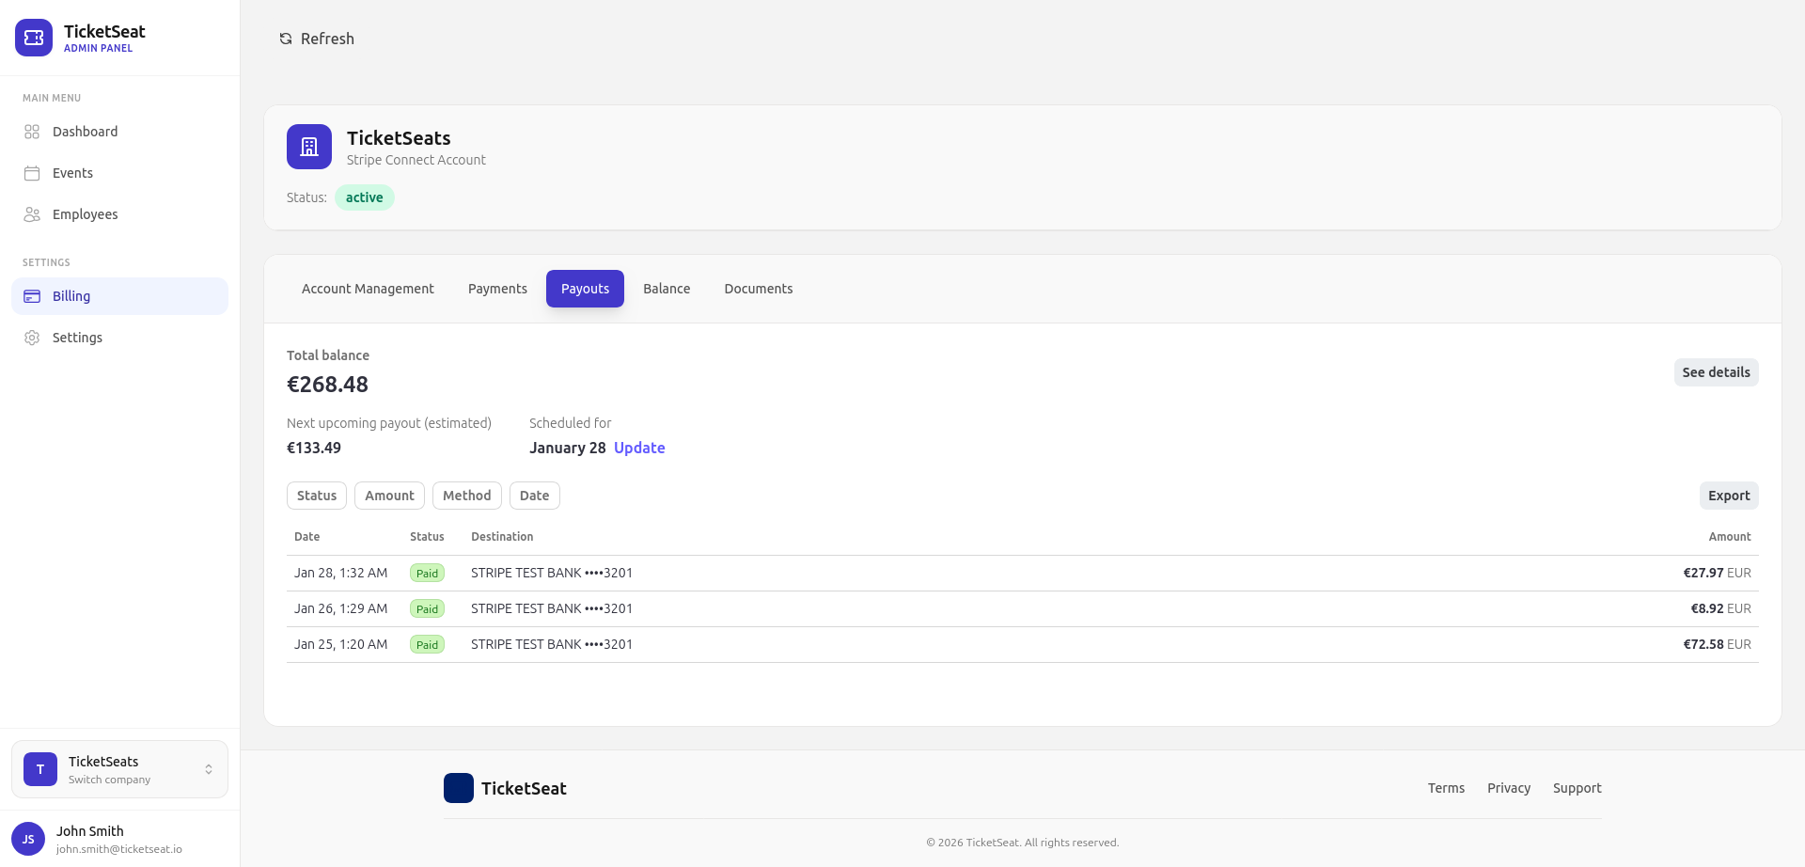Open the Documents tab
1805x867 pixels.
click(x=759, y=289)
